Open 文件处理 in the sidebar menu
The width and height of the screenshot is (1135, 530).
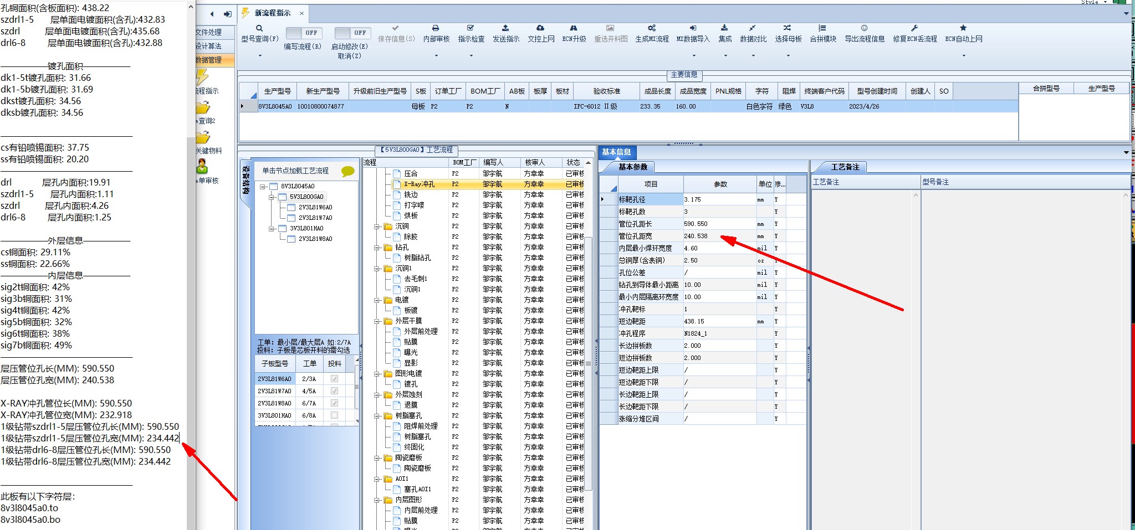208,32
